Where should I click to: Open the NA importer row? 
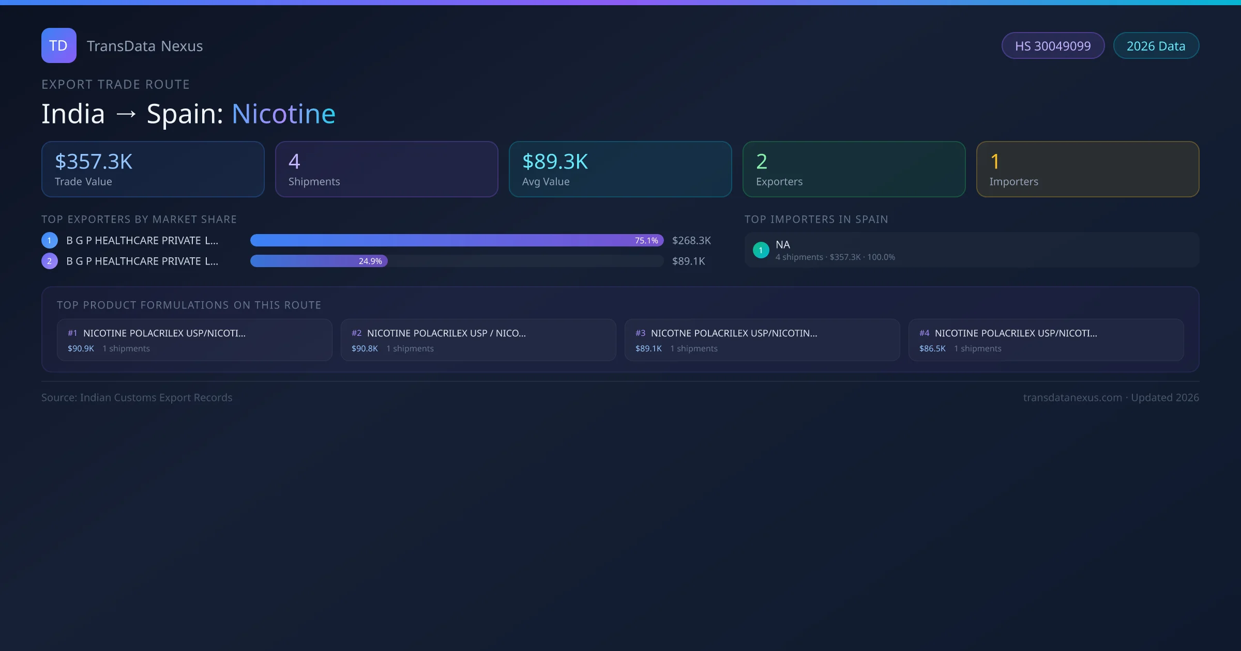pos(971,250)
